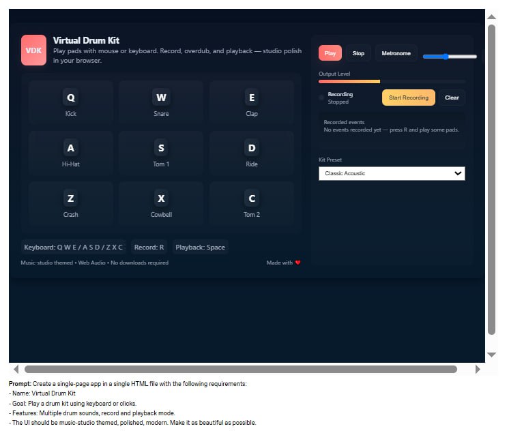The image size is (509, 433).
Task: Tap the Cowbell pad labeled X
Action: coord(161,204)
